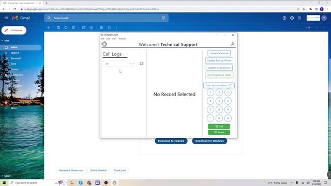This screenshot has width=331, height=186.
Task: Open the File menu in dialer window
Action: pos(103,39)
